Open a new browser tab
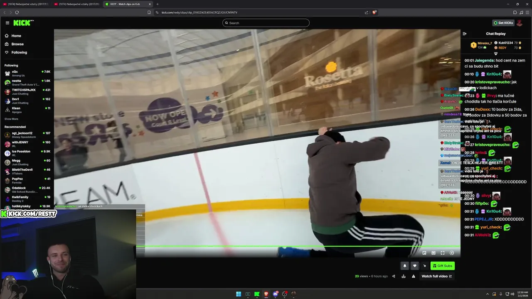 (x=157, y=4)
